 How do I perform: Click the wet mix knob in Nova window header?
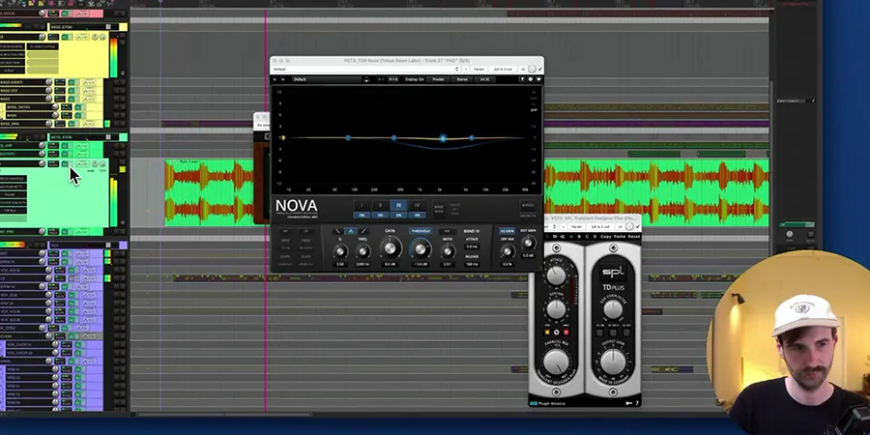(532, 69)
